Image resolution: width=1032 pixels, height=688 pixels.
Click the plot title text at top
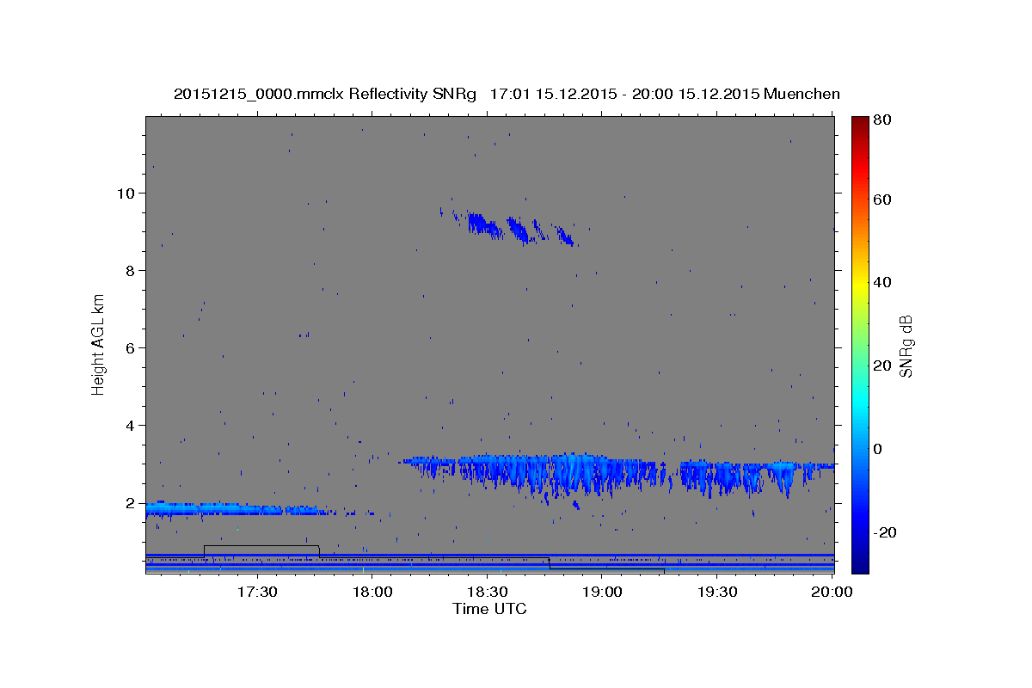pos(507,94)
